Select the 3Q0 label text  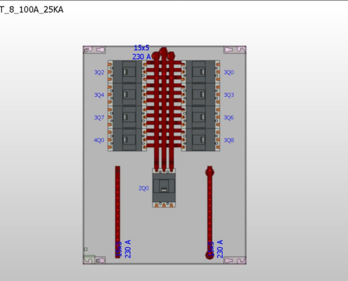pos(228,72)
